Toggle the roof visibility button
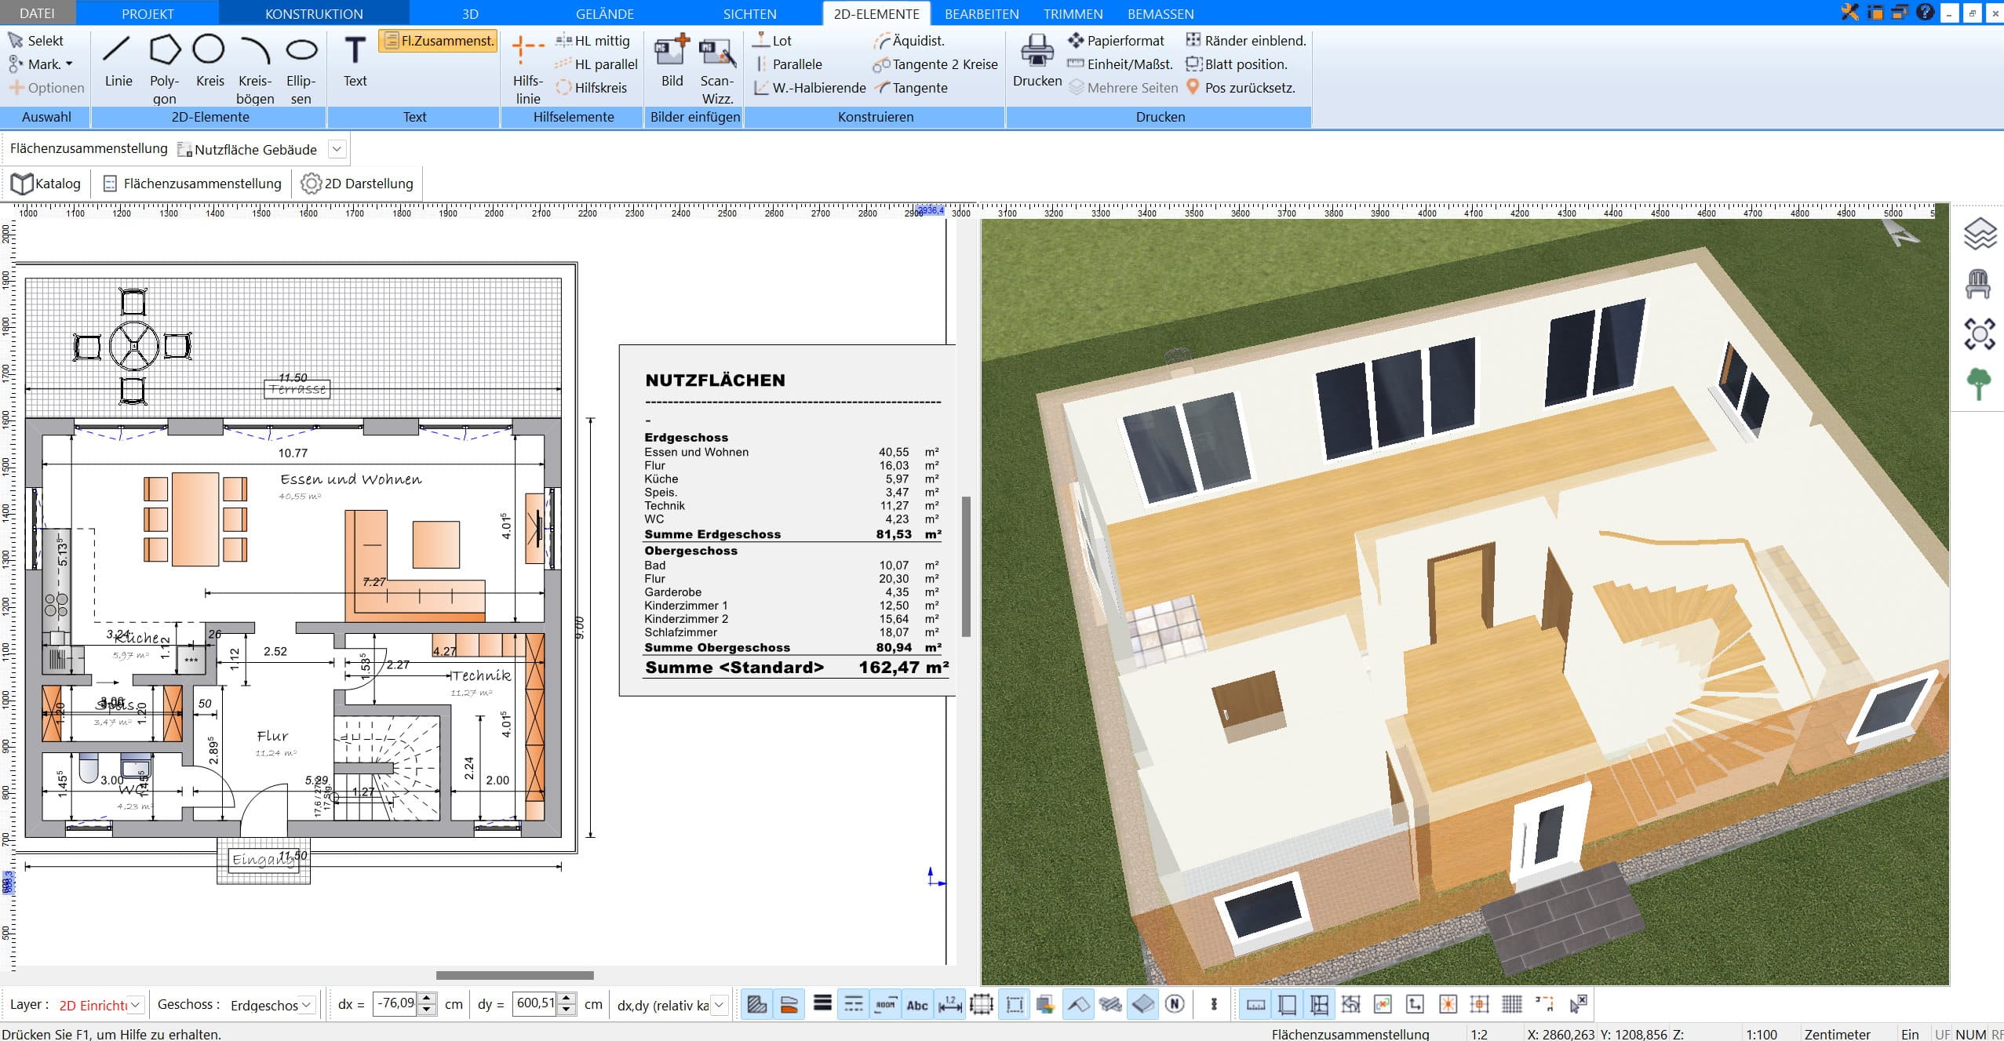Image resolution: width=2004 pixels, height=1041 pixels. point(1078,1004)
